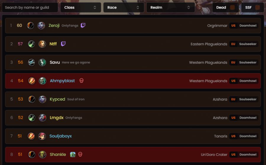Open Zeroji's character profile

pos(54,25)
